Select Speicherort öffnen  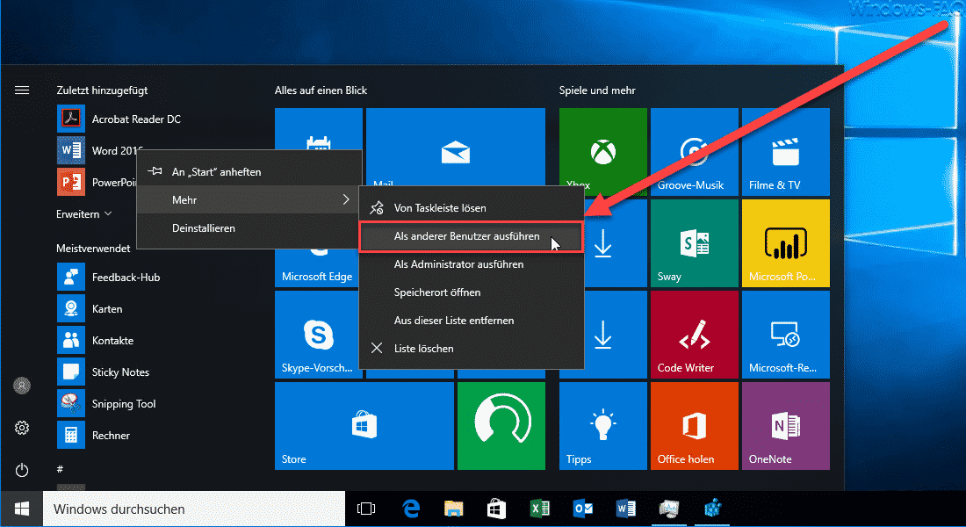tap(472, 292)
